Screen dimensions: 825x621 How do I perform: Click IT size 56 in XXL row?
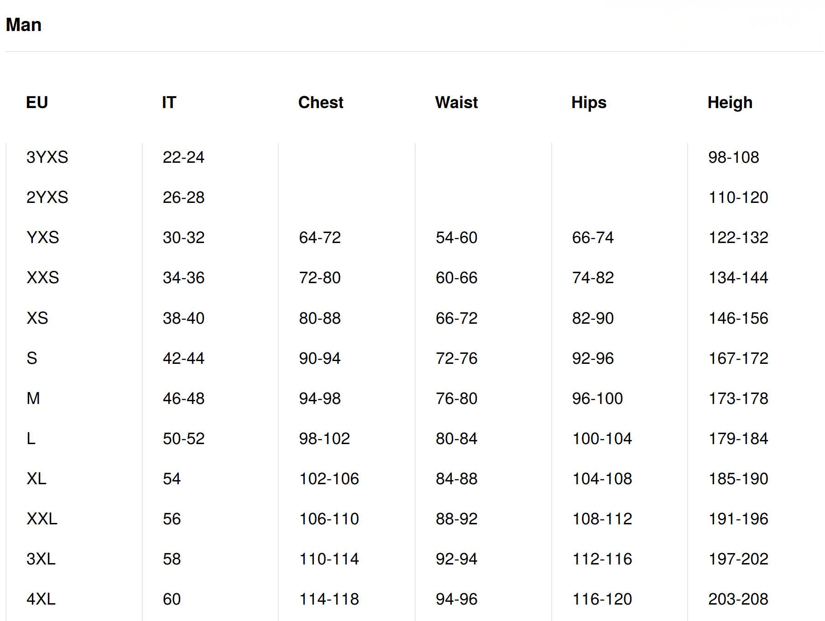pos(172,519)
